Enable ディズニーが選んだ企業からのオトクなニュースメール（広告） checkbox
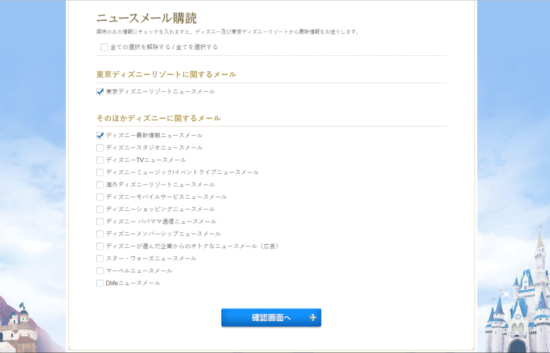 [x=100, y=246]
